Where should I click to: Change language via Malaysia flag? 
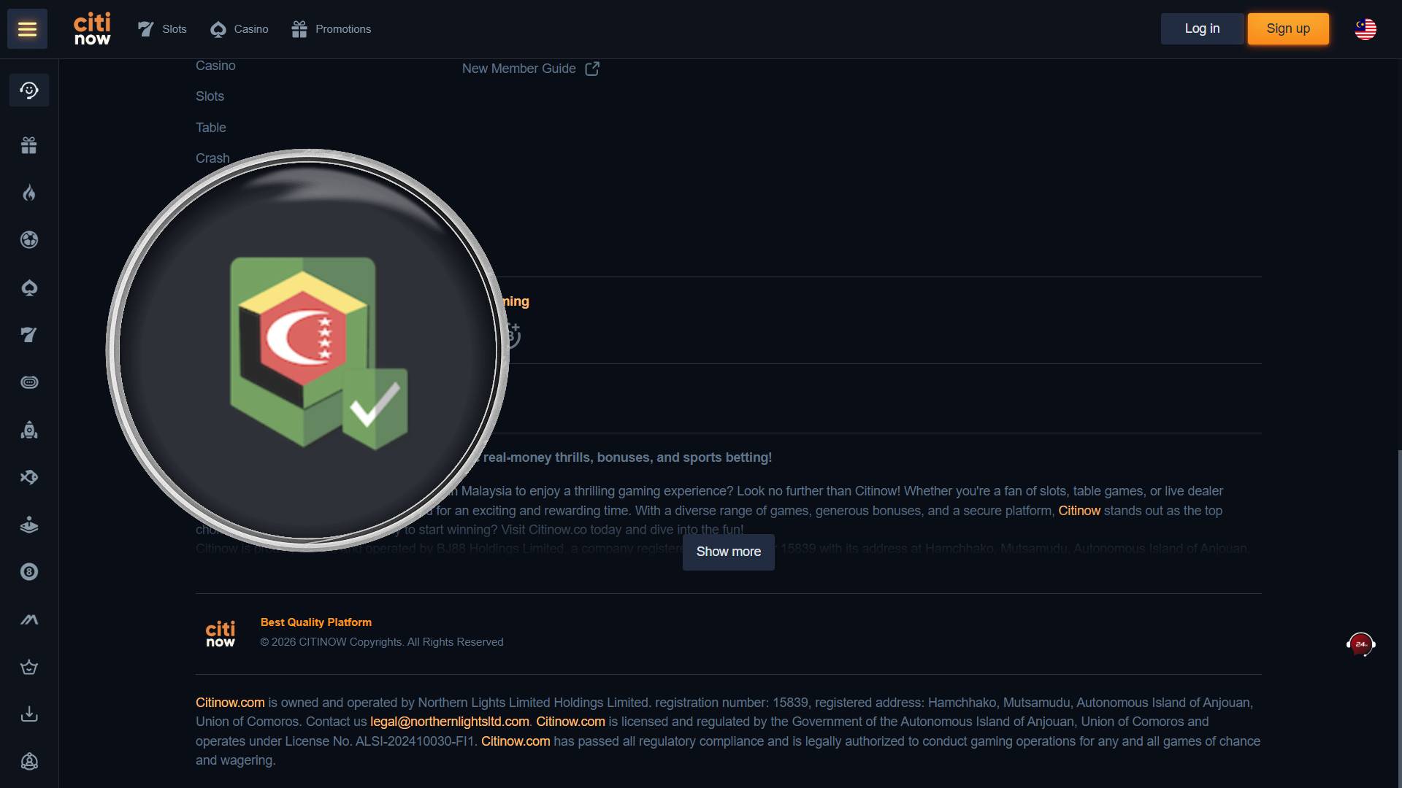click(1365, 29)
